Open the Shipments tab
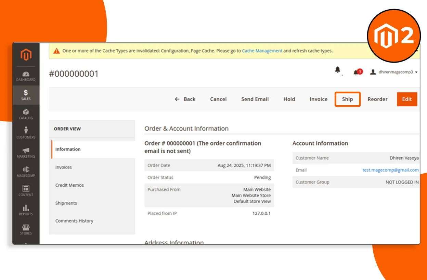Screen dimensions: 427x280 click(x=66, y=203)
